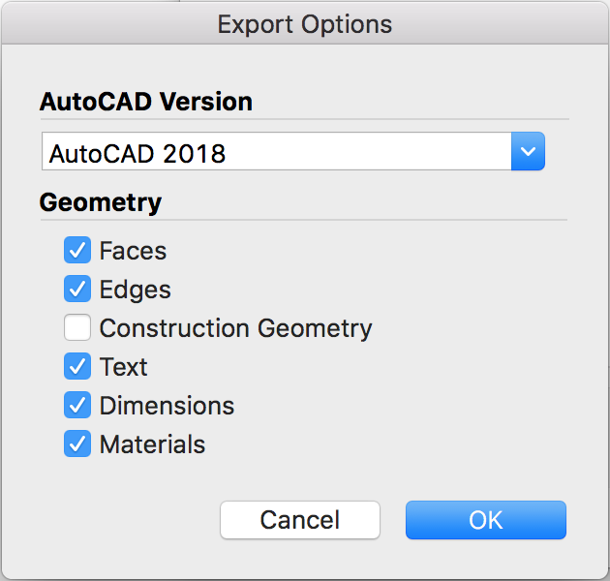The image size is (610, 581).
Task: Enable the Construction Geometry checkbox
Action: 77,328
